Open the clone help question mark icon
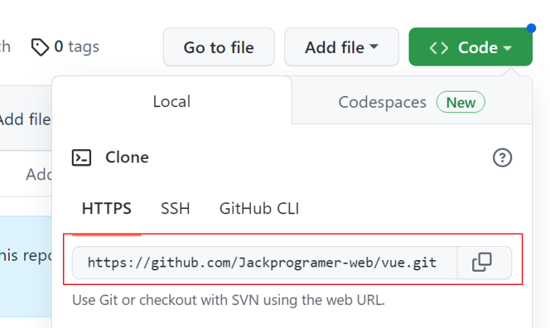The height and width of the screenshot is (328, 550). click(503, 158)
